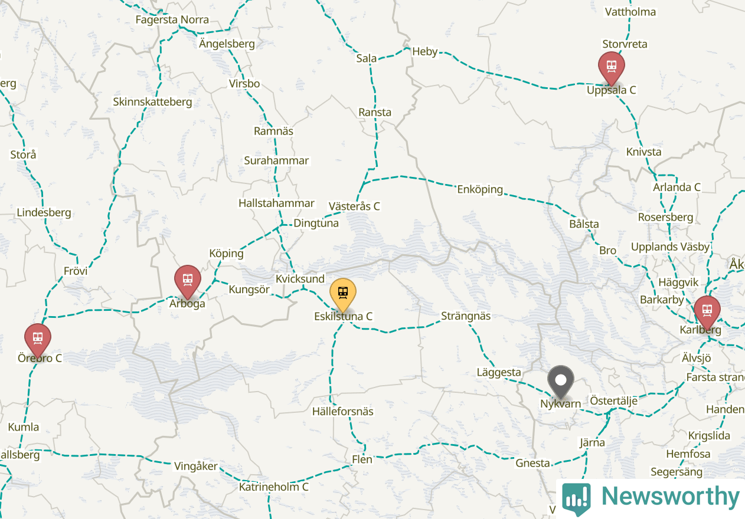The height and width of the screenshot is (519, 745).
Task: Click the Västerås C station label
Action: click(354, 206)
